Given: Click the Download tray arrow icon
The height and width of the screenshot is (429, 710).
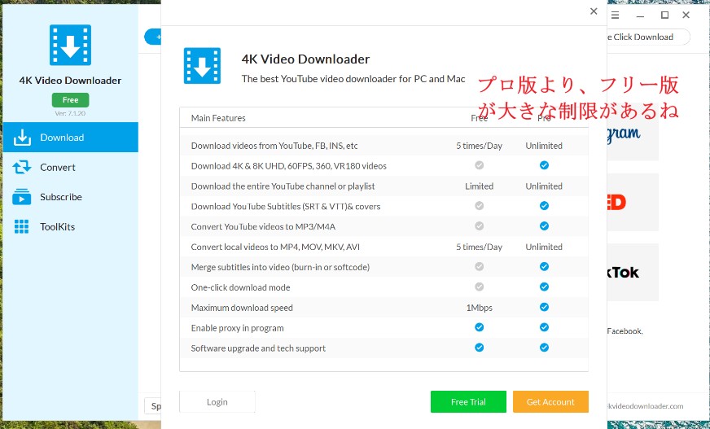Looking at the screenshot, I should [x=22, y=138].
